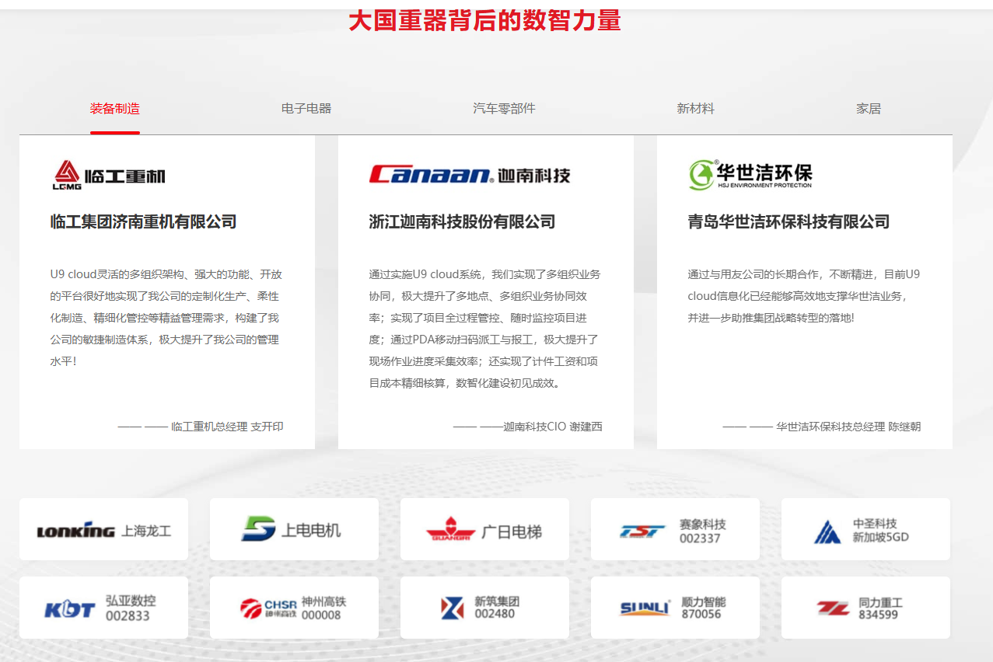Open the 赛象科技 002337 logo card
This screenshot has height=662, width=993.
click(x=675, y=530)
